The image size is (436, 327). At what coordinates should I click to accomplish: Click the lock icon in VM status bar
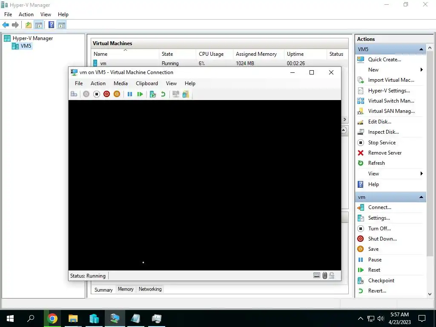click(x=332, y=275)
